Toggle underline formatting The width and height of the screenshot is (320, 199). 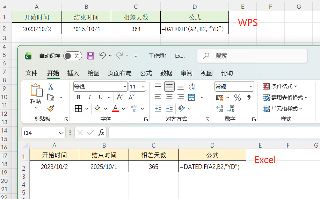tap(101, 98)
